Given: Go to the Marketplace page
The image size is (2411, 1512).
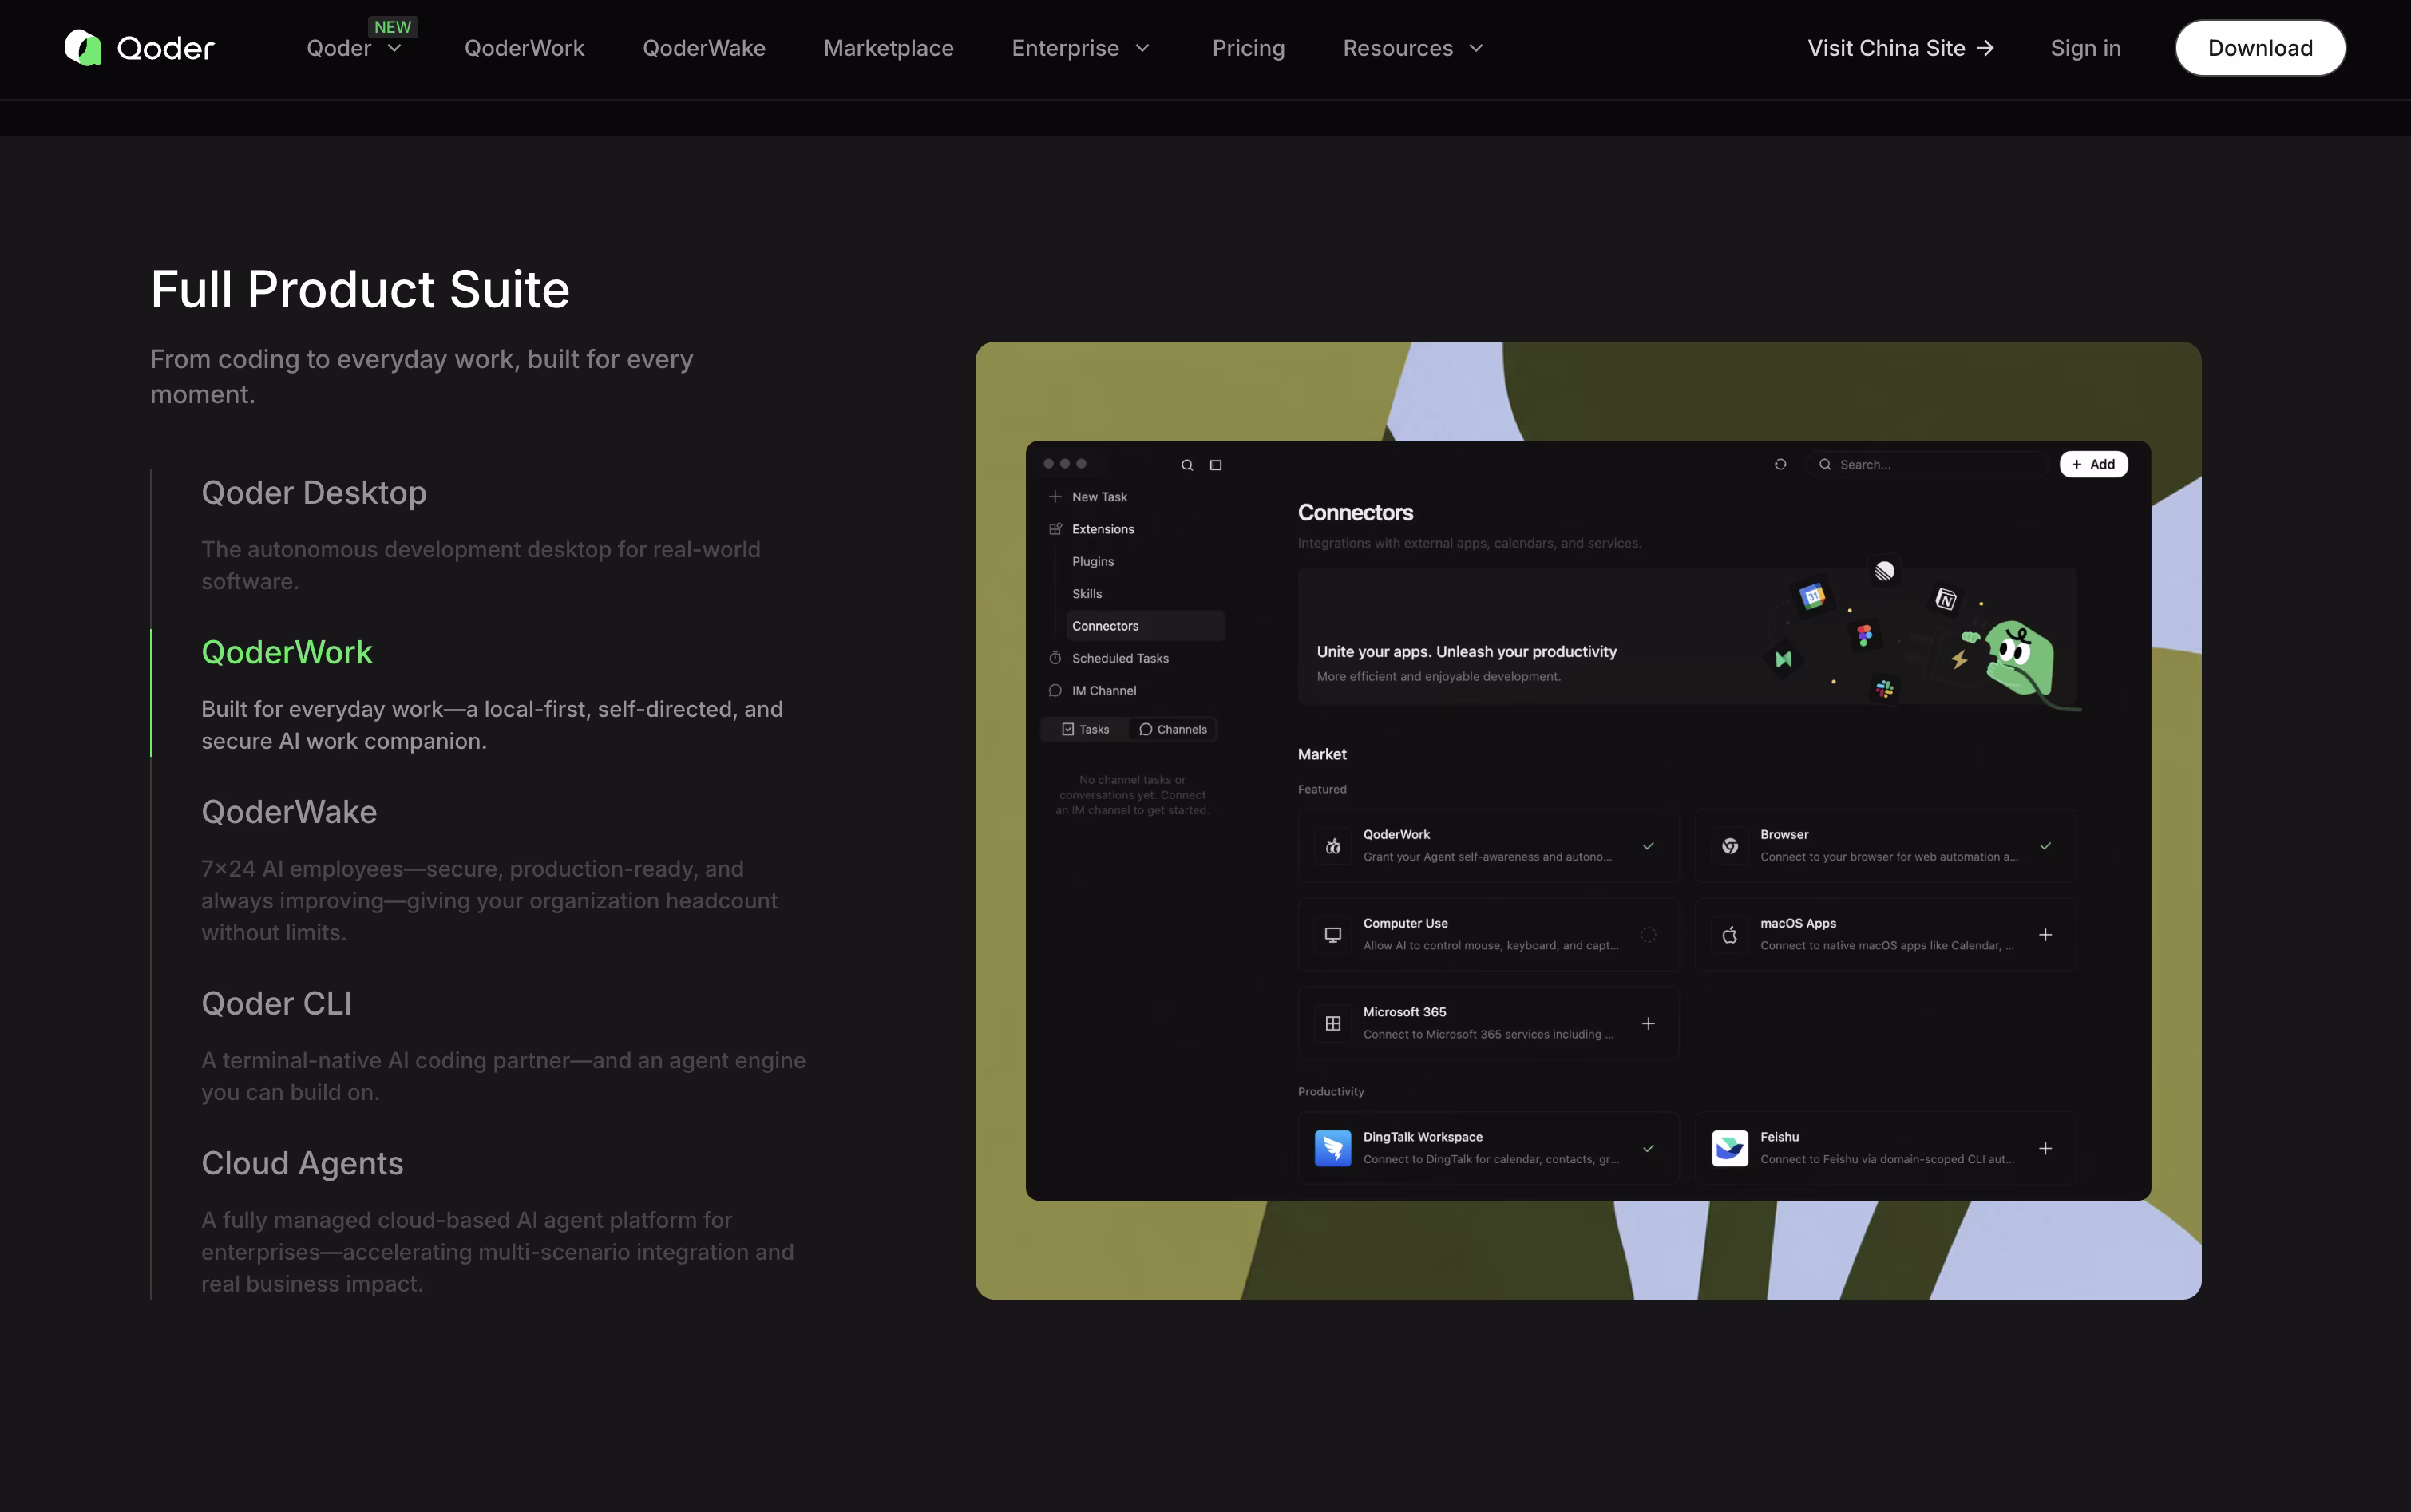Looking at the screenshot, I should click(x=888, y=48).
